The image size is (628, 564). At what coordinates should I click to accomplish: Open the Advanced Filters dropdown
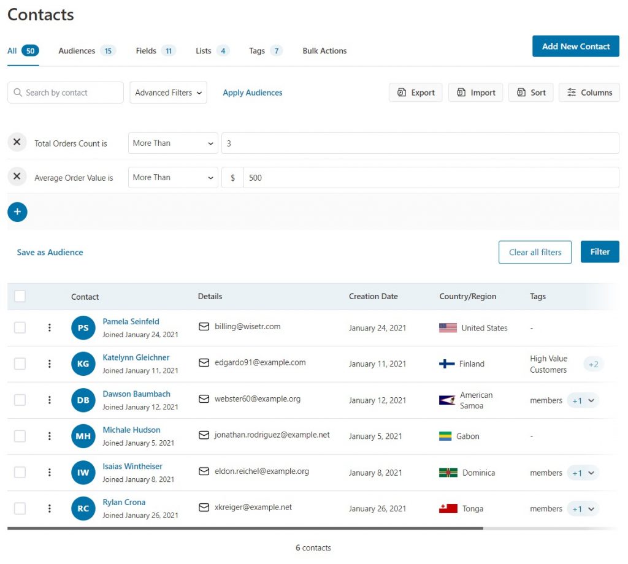(168, 93)
